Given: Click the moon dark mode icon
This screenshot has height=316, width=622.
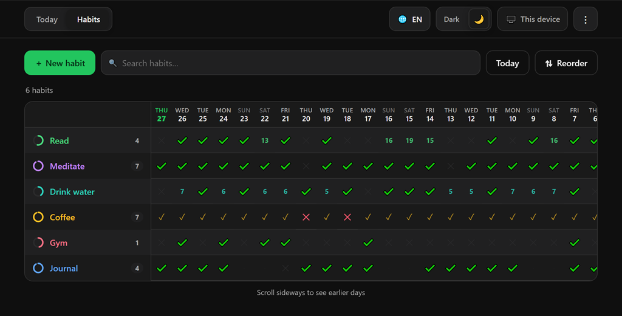Looking at the screenshot, I should (x=479, y=19).
